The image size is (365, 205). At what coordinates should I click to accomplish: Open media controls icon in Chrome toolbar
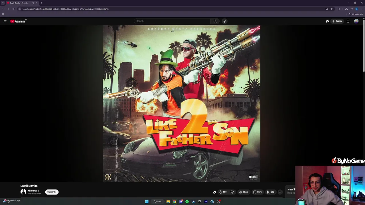[x=352, y=9]
